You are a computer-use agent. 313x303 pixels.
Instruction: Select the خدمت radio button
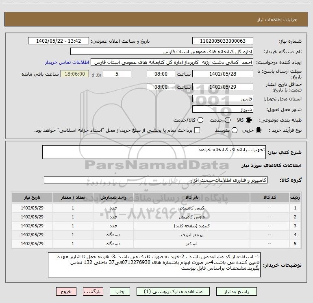[x=228, y=120]
